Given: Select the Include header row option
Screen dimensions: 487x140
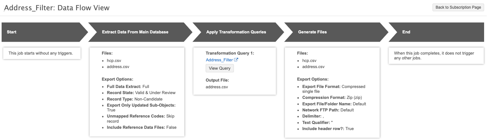Looking at the screenshot, I should tap(328, 128).
